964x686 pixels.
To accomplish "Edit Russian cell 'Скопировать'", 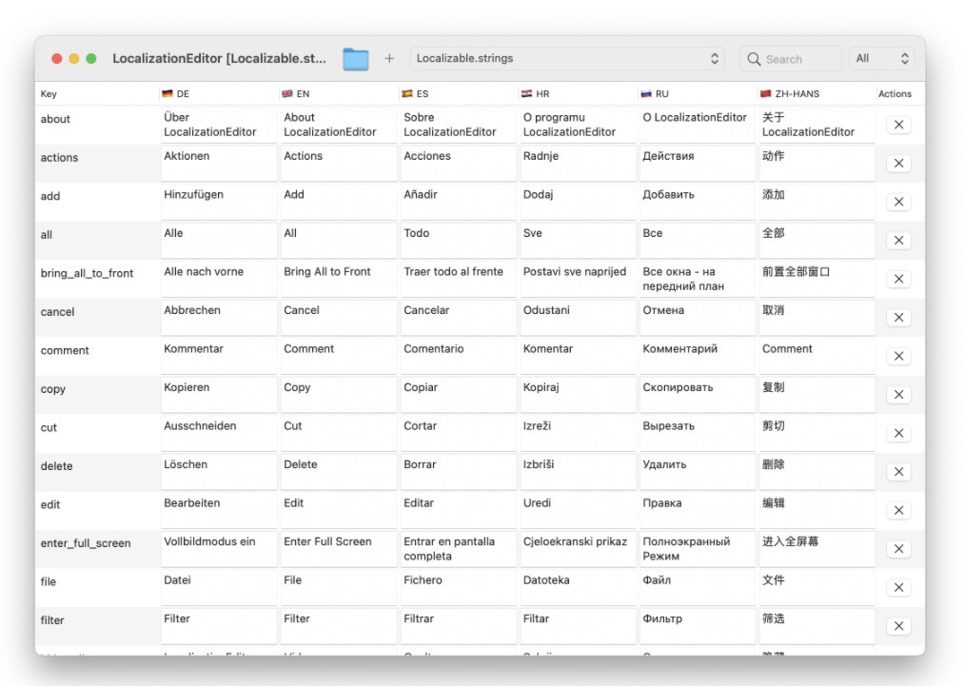I will tap(698, 395).
